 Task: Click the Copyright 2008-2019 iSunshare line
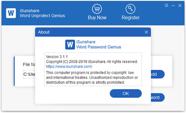[x=92, y=62]
